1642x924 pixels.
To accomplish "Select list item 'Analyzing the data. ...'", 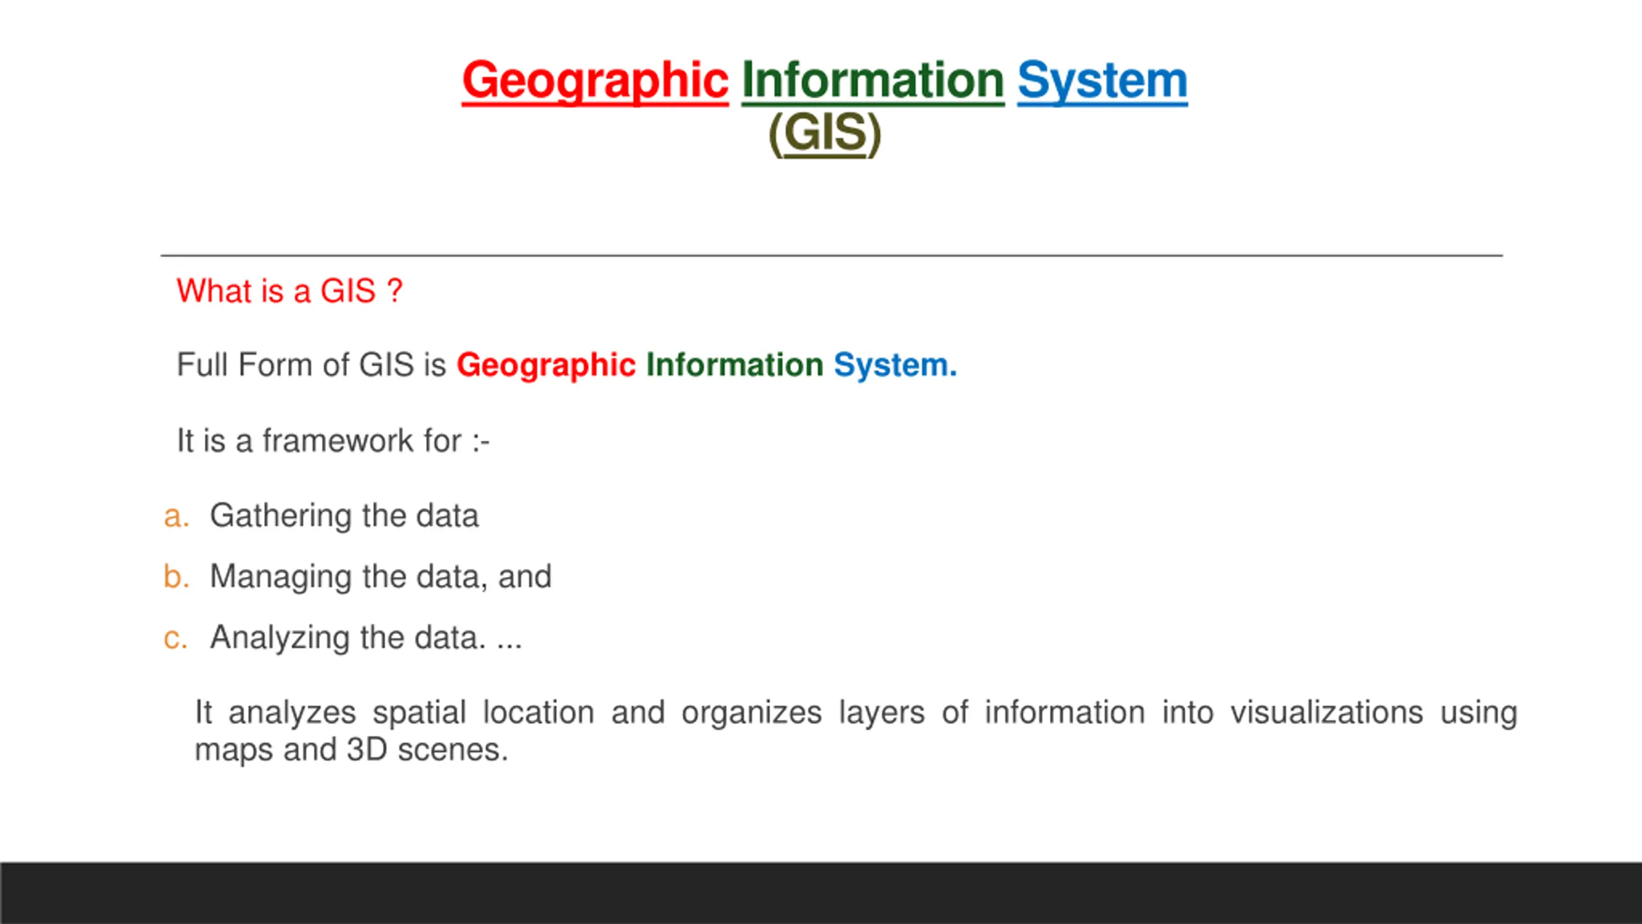I will [366, 638].
